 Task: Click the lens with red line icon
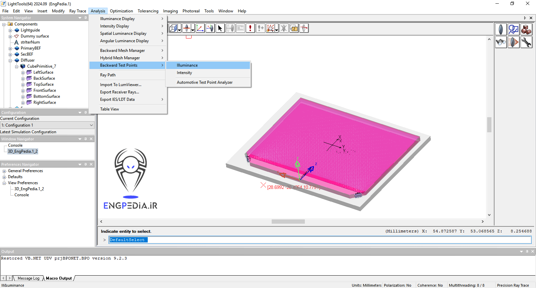click(x=187, y=28)
